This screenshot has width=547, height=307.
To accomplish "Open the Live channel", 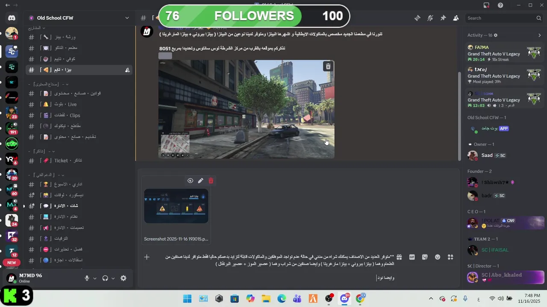I will point(79,104).
